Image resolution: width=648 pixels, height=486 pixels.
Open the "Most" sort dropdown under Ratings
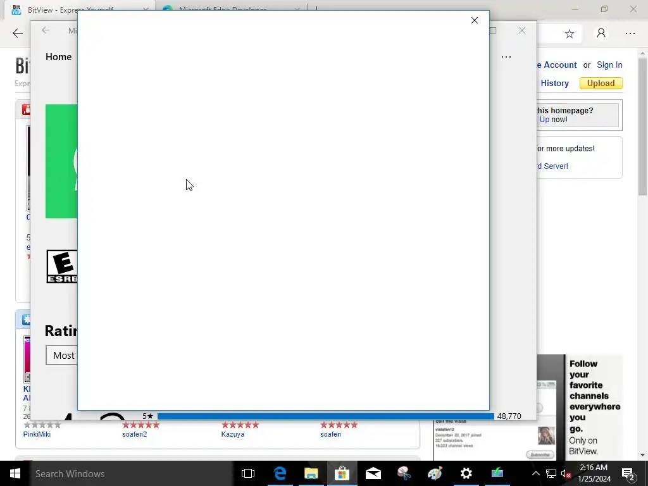tap(61, 356)
